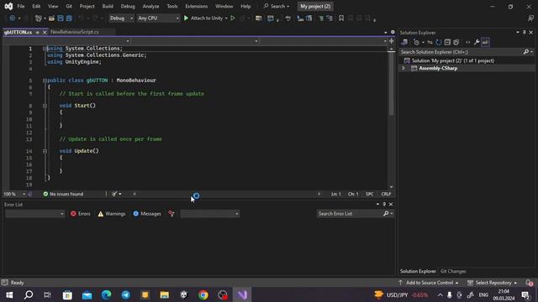The height and width of the screenshot is (302, 538).
Task: Switch to the Git Changes tab
Action: 453,271
